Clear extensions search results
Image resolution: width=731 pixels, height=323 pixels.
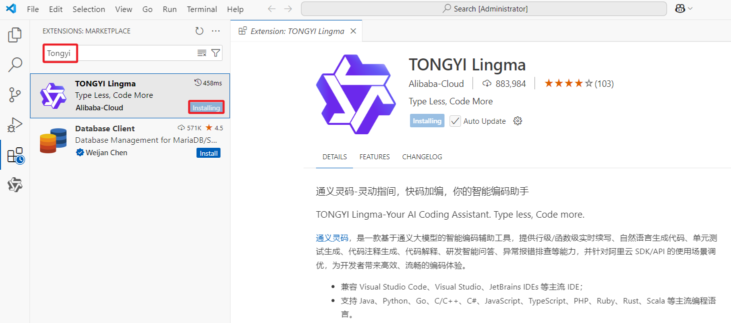[x=202, y=53]
